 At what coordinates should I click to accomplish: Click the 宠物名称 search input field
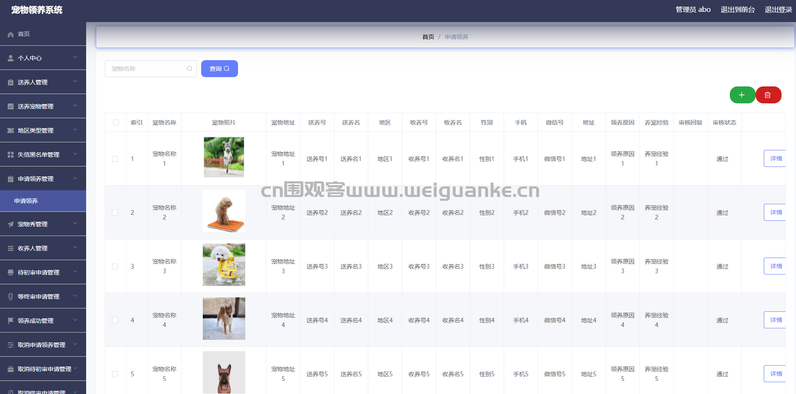tap(149, 68)
